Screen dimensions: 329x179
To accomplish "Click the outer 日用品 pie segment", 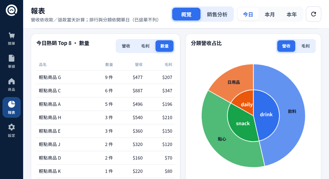I will click(234, 82).
